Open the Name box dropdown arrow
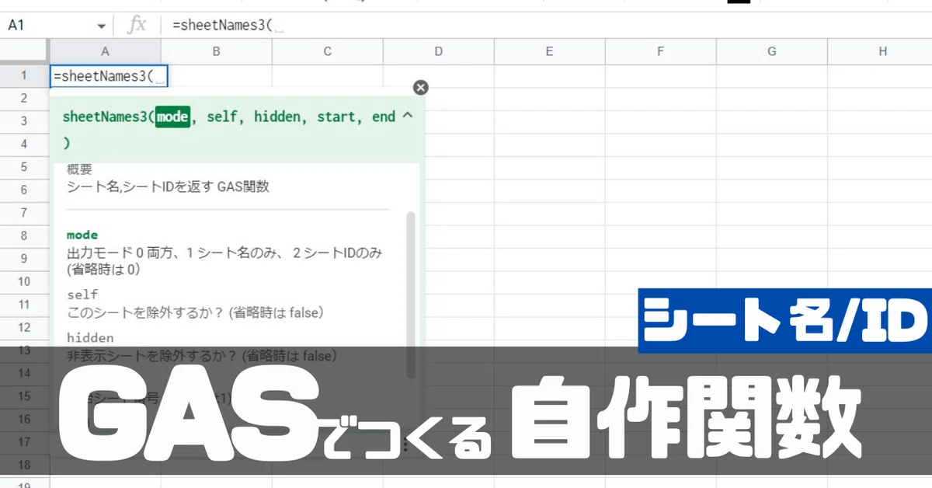The height and width of the screenshot is (488, 932). click(x=101, y=26)
